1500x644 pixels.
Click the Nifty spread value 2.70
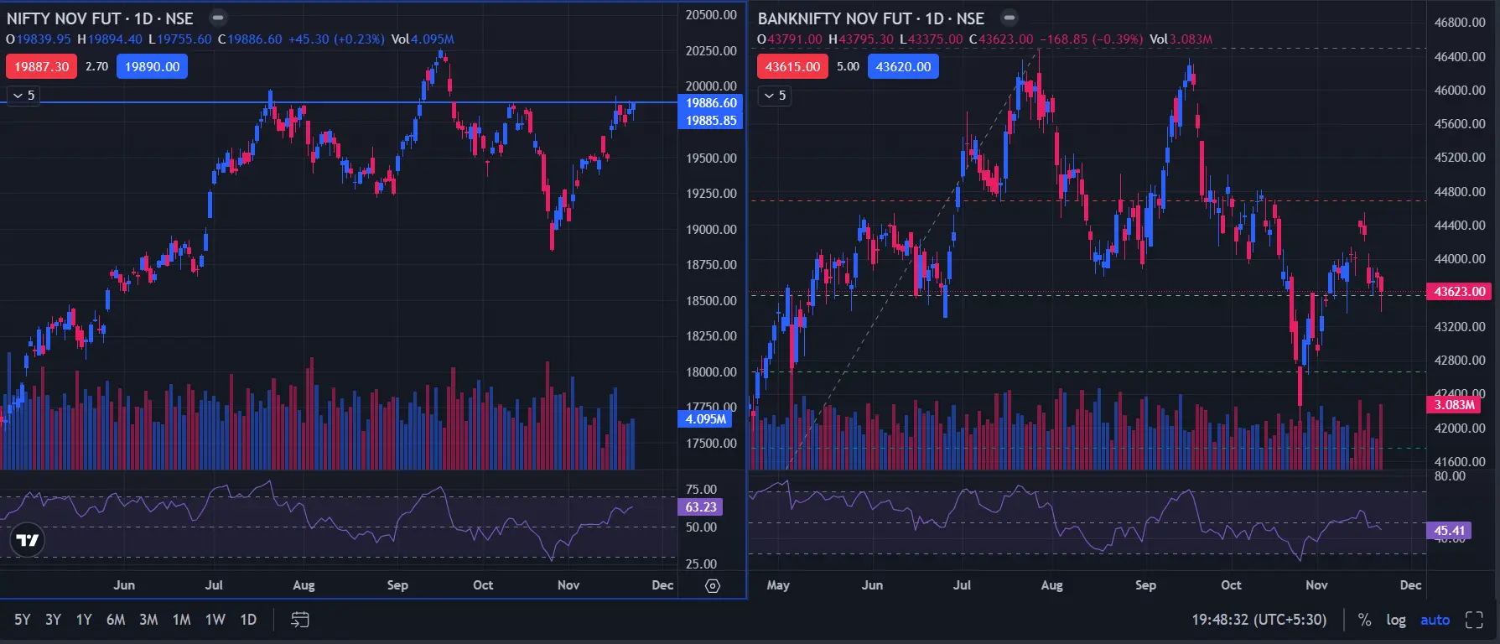point(96,66)
